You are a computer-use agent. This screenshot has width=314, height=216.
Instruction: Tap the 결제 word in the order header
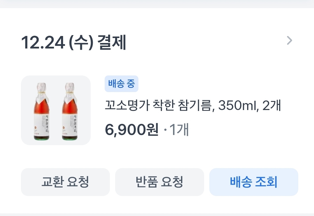112,42
